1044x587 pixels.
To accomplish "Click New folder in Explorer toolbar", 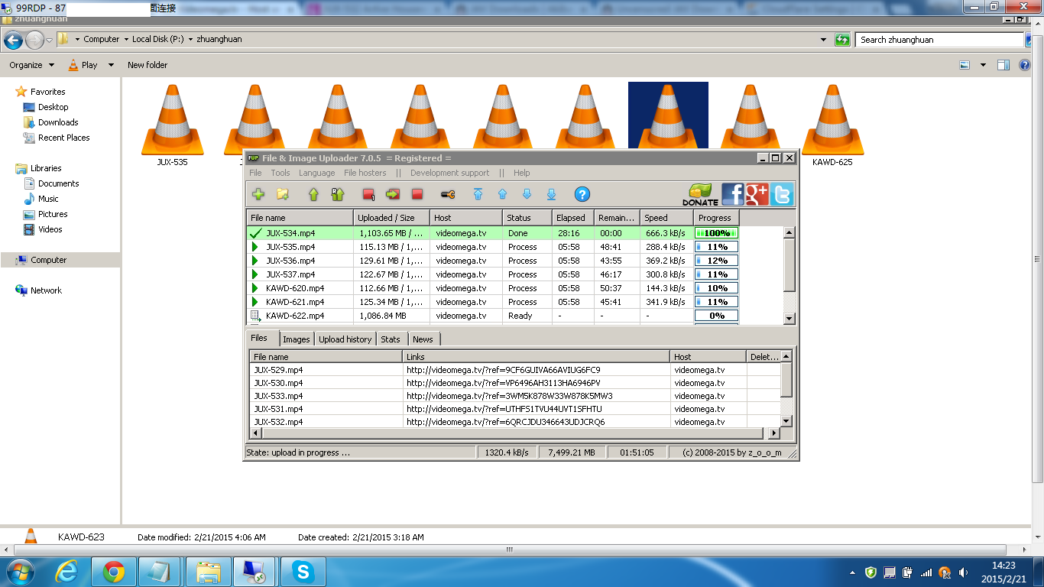I will coord(148,65).
